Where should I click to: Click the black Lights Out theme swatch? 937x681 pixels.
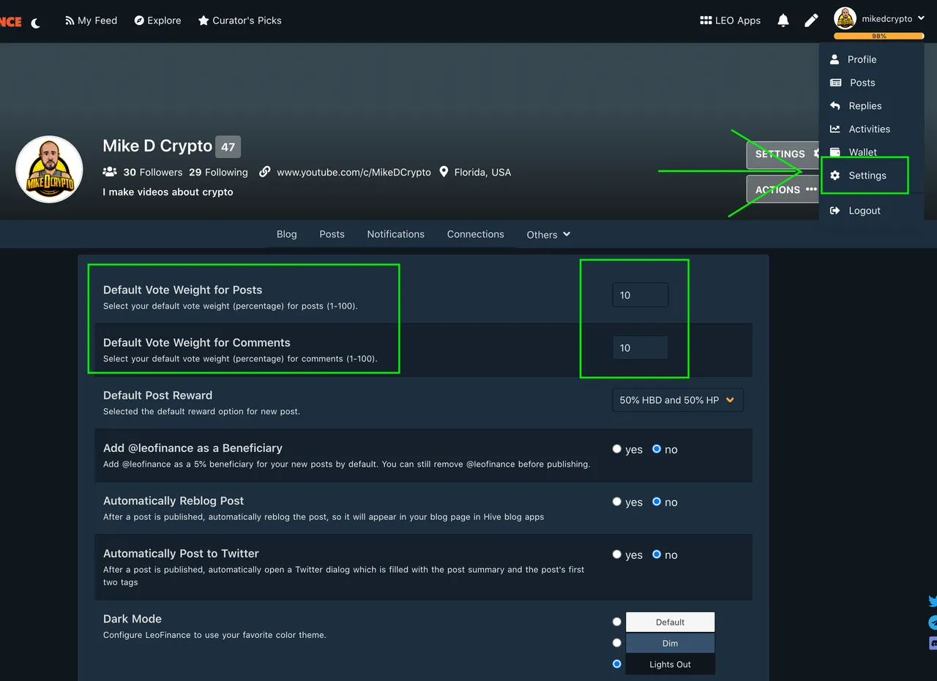[x=670, y=664]
